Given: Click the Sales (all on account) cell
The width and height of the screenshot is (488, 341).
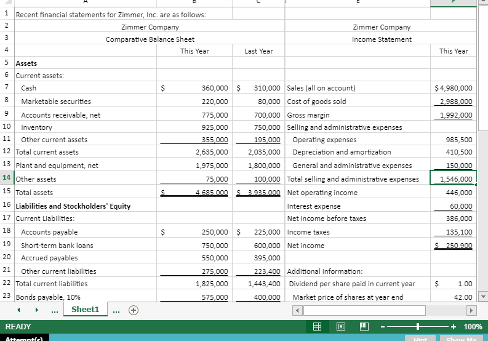Looking at the screenshot, I should 358,87.
